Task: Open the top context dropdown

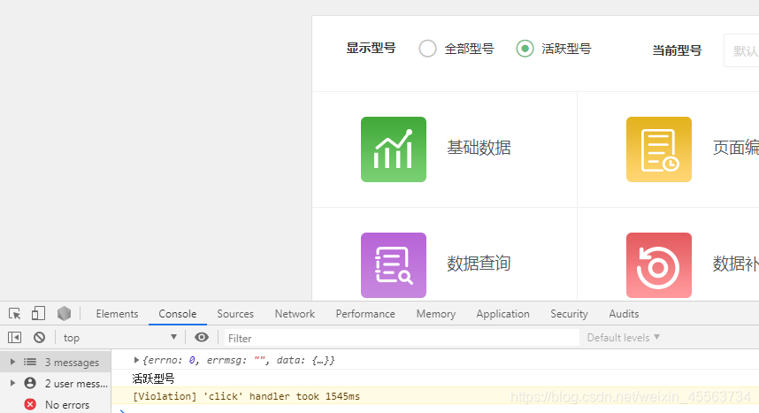Action: click(120, 338)
